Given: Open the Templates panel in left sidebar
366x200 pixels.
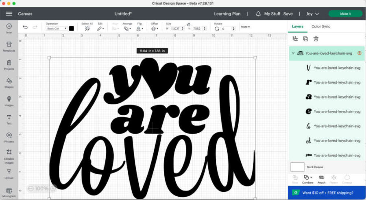Looking at the screenshot, I should coord(9,45).
